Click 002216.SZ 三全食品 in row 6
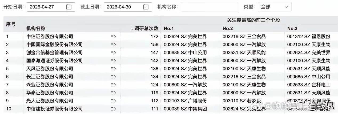The image size is (338, 114). click(244, 77)
